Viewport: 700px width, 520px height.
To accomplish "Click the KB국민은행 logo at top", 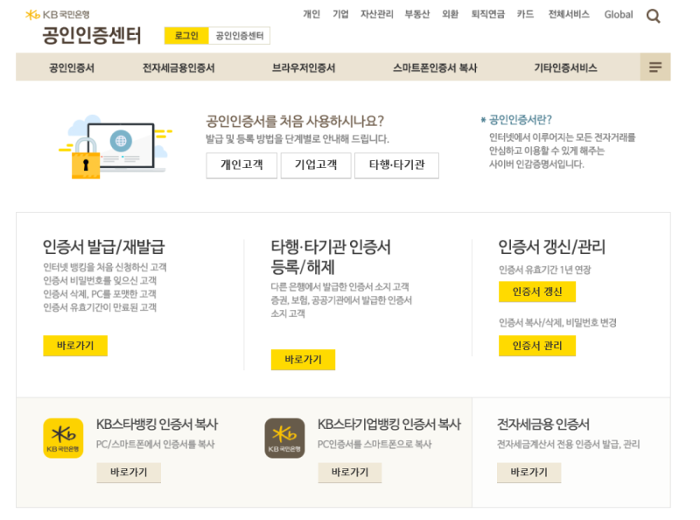I will click(x=58, y=15).
